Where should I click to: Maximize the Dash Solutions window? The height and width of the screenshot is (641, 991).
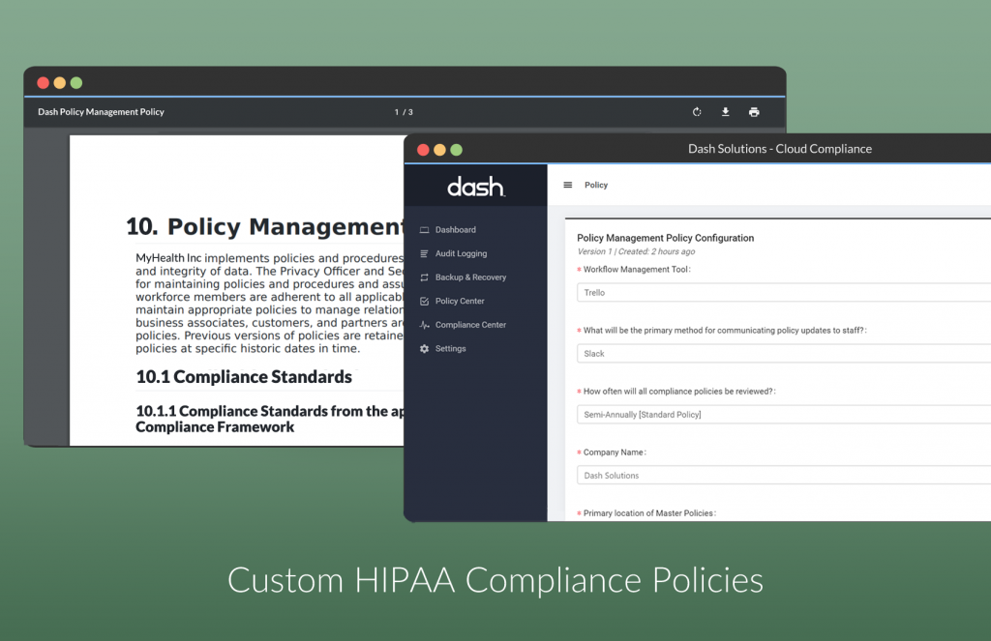tap(457, 150)
